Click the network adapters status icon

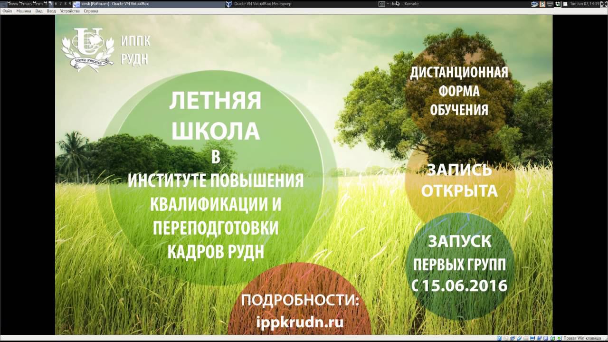click(x=513, y=338)
